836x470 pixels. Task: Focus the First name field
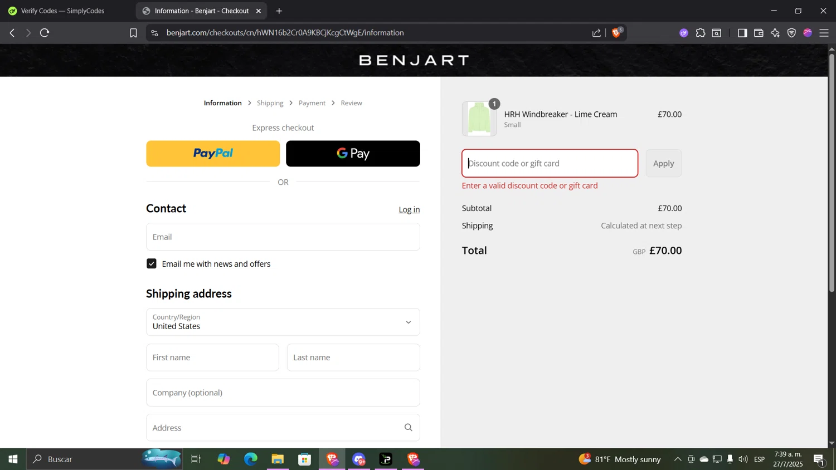click(x=212, y=358)
